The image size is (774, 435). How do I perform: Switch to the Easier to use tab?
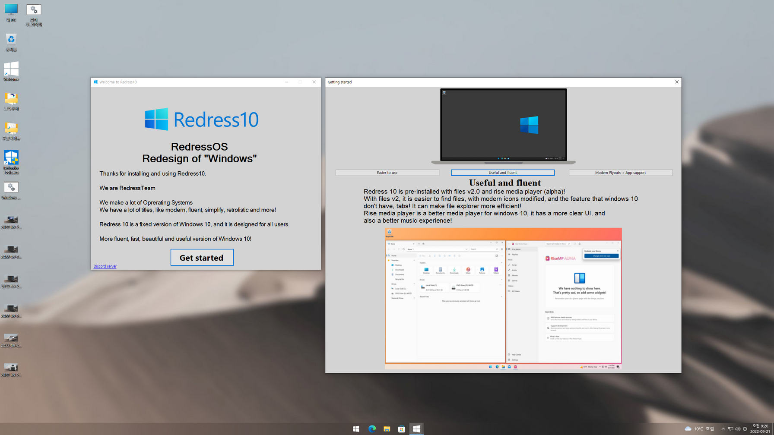pos(387,173)
